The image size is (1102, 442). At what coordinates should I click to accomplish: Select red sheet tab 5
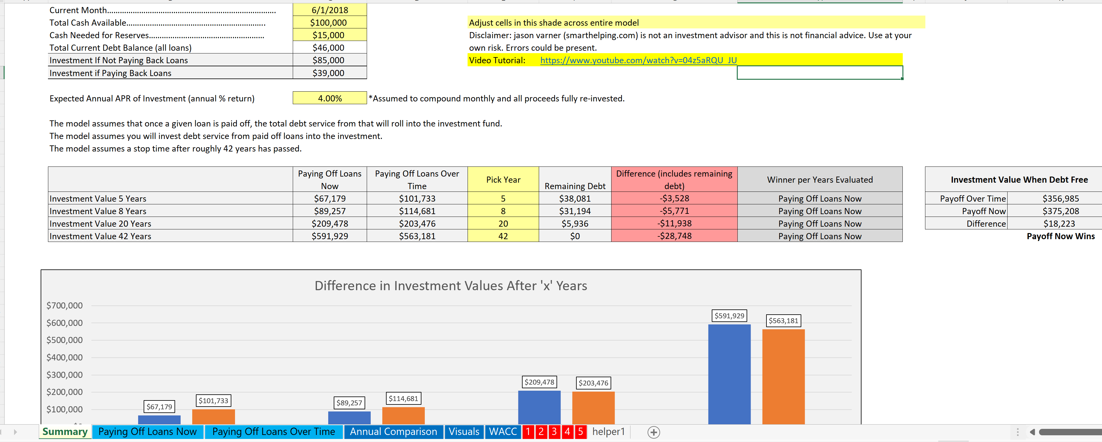coord(581,432)
